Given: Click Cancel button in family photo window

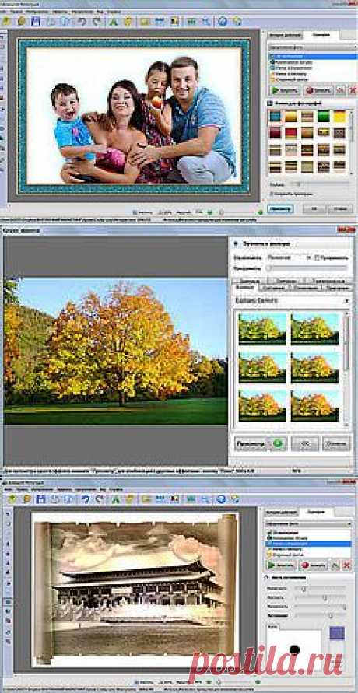Looking at the screenshot, I should point(340,208).
